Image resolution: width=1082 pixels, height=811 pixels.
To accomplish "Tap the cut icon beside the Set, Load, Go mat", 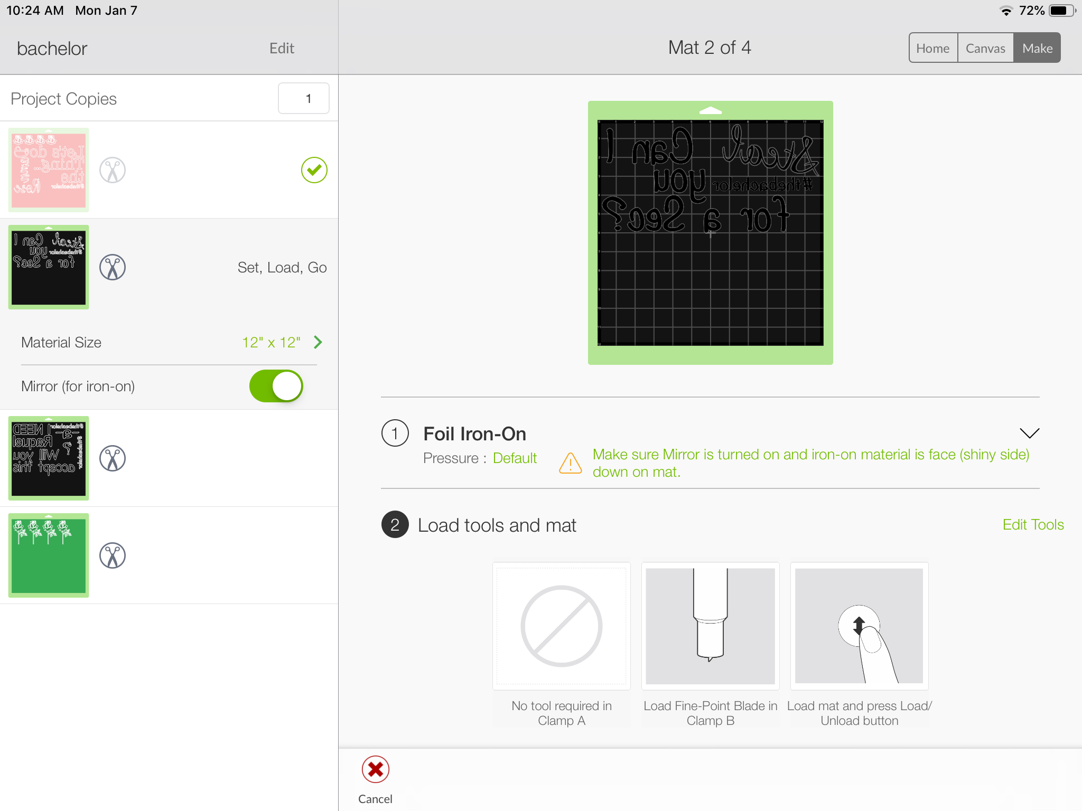I will [113, 267].
